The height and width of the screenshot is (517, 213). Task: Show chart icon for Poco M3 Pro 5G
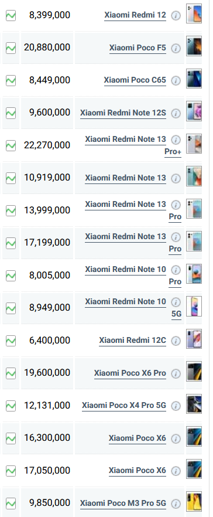(x=11, y=503)
